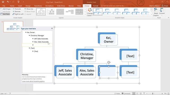This screenshot has width=170, height=95.
Task: Open the Insert tab
Action: pyautogui.click(x=20, y=6)
